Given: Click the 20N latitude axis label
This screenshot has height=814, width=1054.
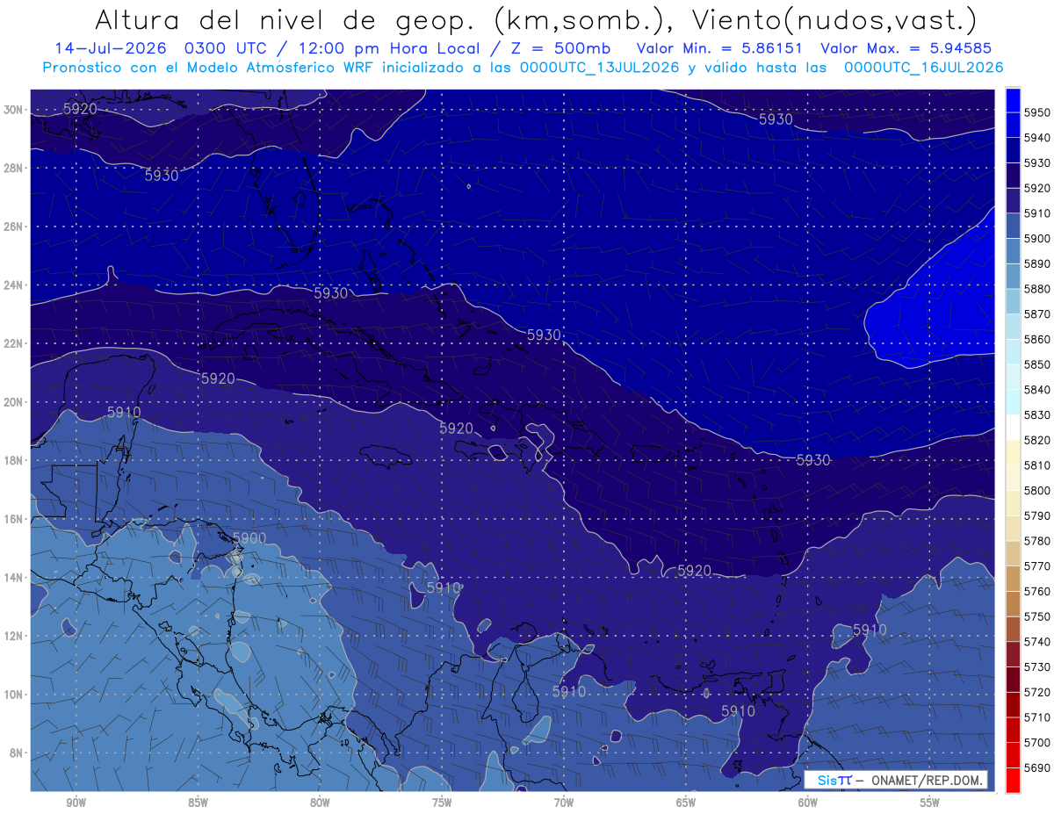Looking at the screenshot, I should click(x=14, y=402).
